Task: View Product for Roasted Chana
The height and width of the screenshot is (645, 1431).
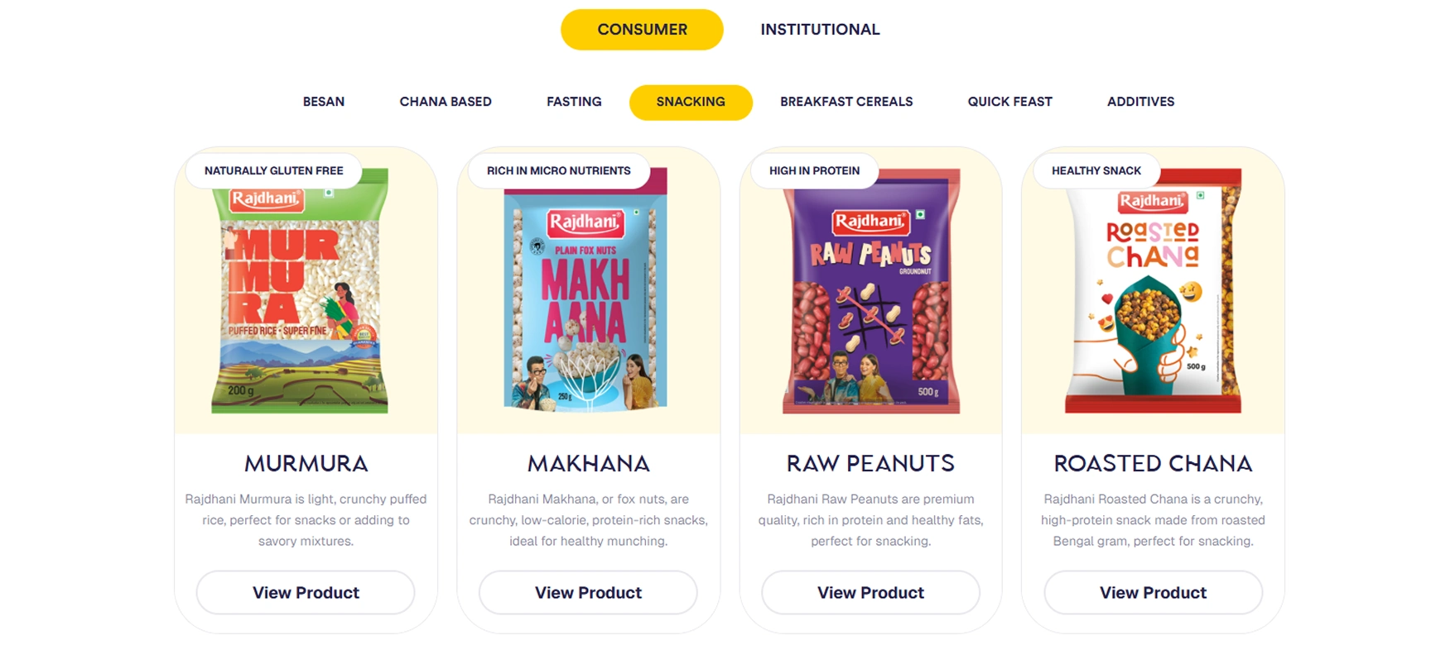Action: pyautogui.click(x=1153, y=592)
